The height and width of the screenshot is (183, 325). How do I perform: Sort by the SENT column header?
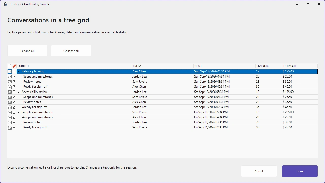(225, 66)
